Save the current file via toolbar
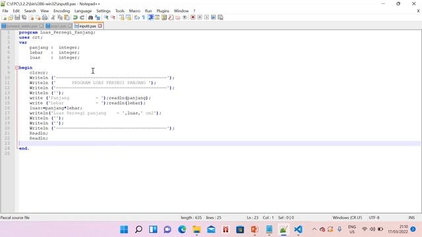The width and height of the screenshot is (422, 237). (17, 18)
